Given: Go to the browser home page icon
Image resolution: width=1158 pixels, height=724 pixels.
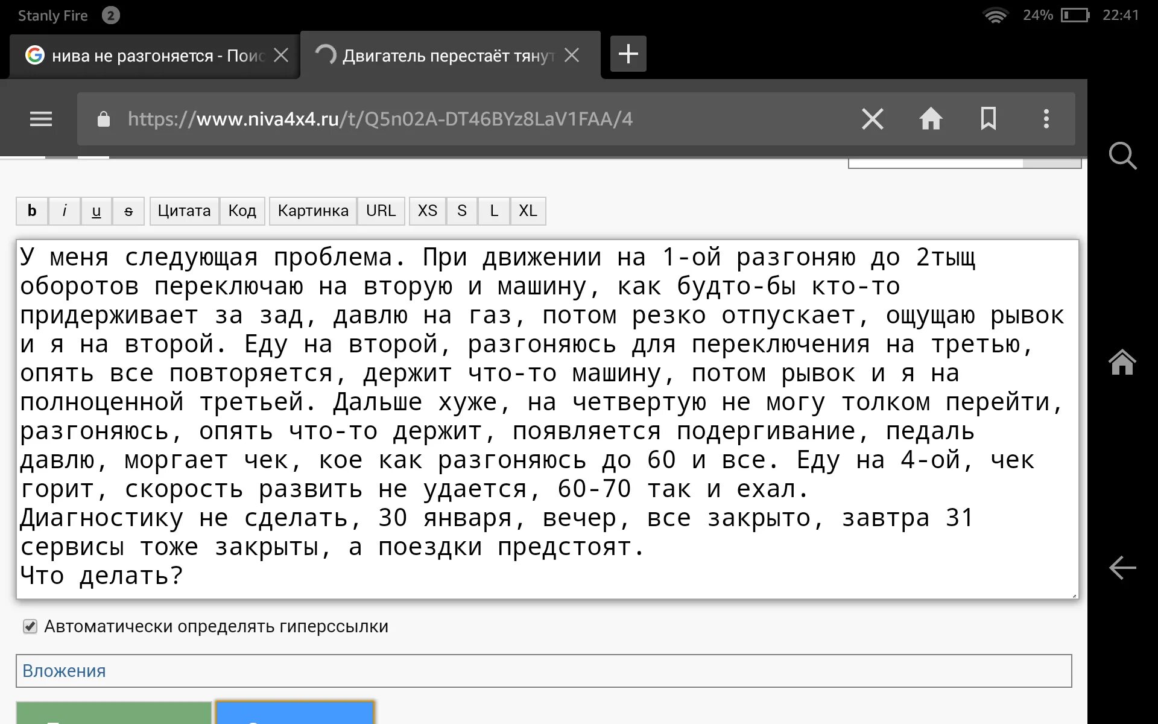Looking at the screenshot, I should 930,119.
